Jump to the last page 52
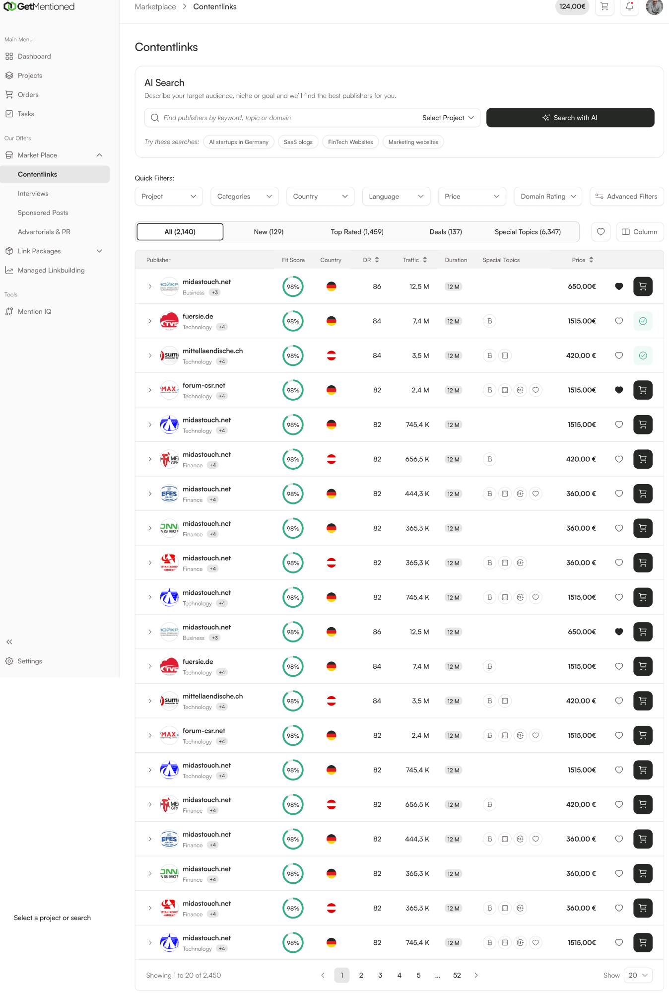Screen dimensions: 669x995 [457, 975]
